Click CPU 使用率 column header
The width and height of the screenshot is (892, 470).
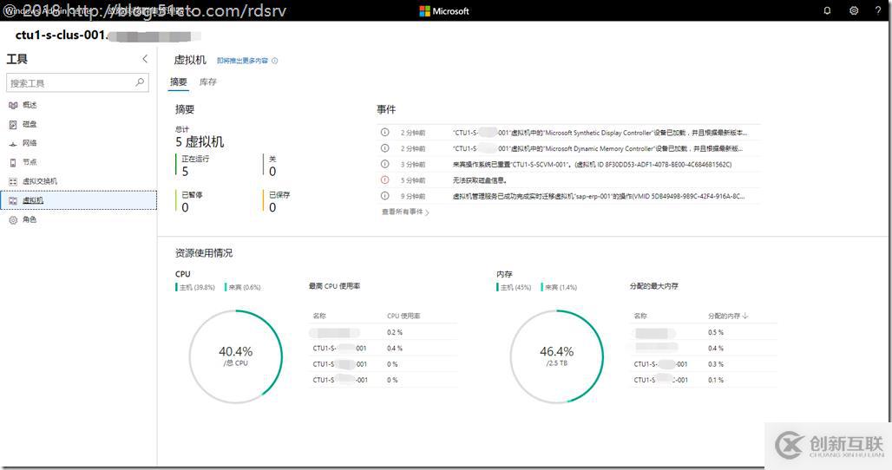pyautogui.click(x=403, y=316)
